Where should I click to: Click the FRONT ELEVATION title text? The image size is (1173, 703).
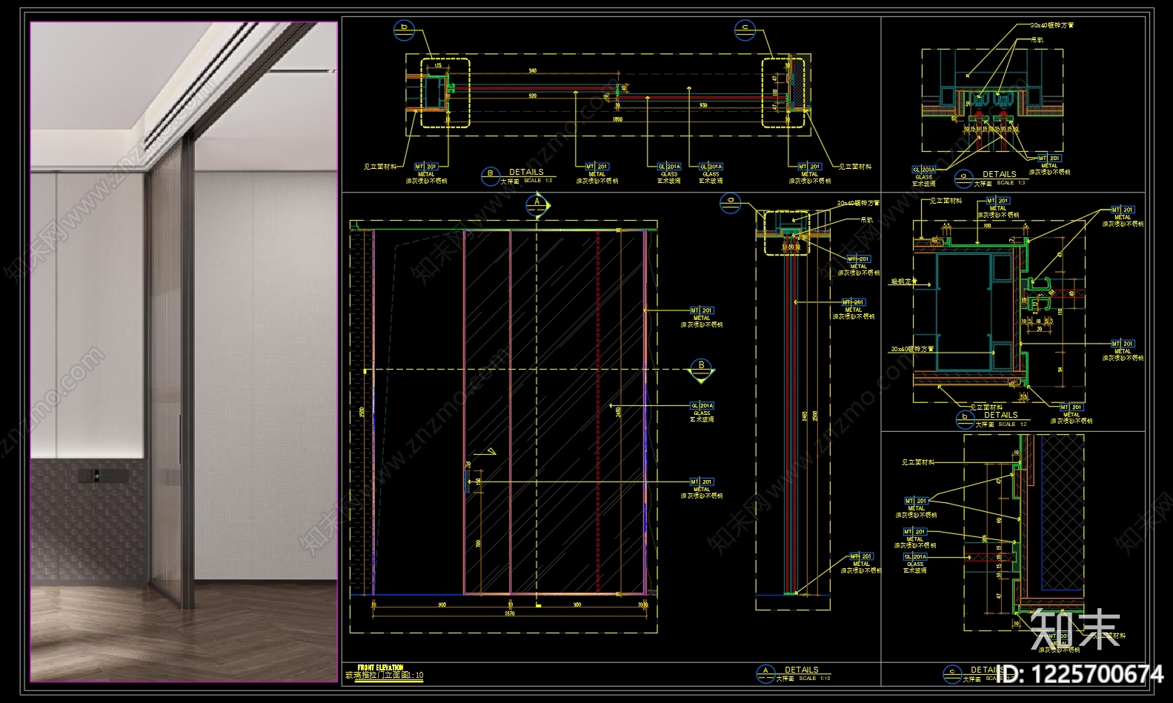click(x=380, y=667)
